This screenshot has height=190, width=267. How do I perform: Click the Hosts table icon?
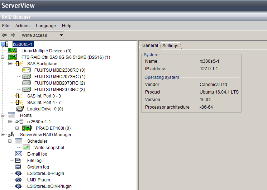(11, 115)
